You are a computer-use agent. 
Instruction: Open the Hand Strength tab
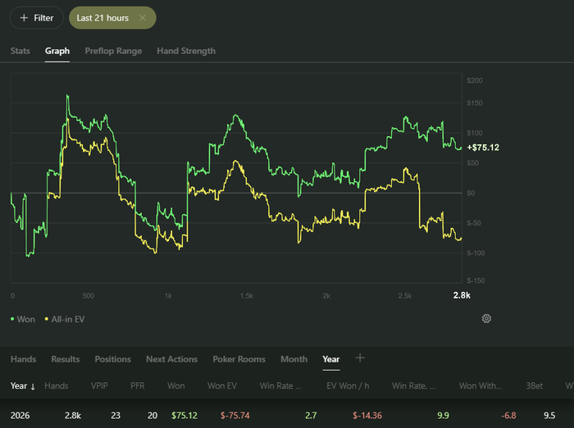[x=186, y=51]
